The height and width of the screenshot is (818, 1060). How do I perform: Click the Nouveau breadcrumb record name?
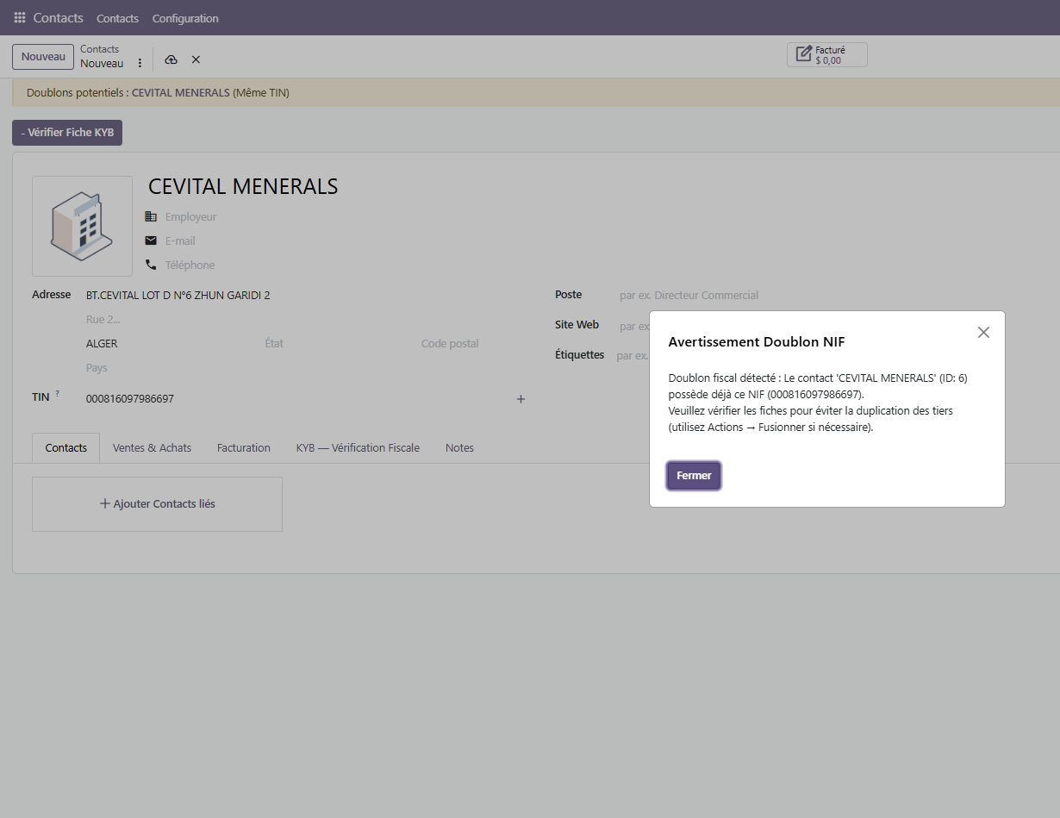click(102, 64)
